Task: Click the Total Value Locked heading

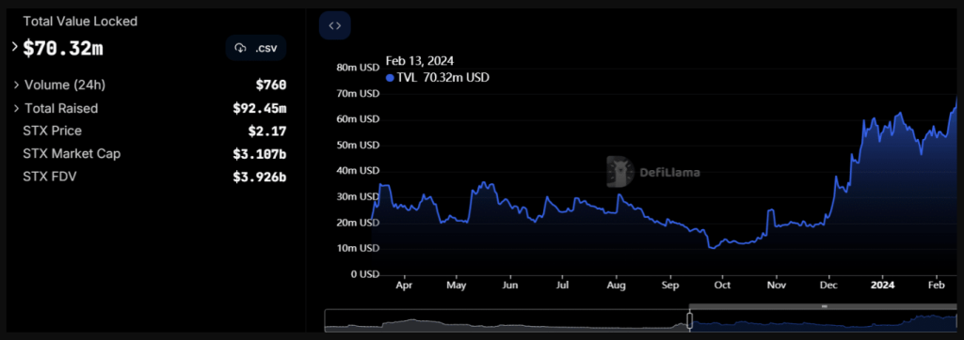Action: [80, 22]
